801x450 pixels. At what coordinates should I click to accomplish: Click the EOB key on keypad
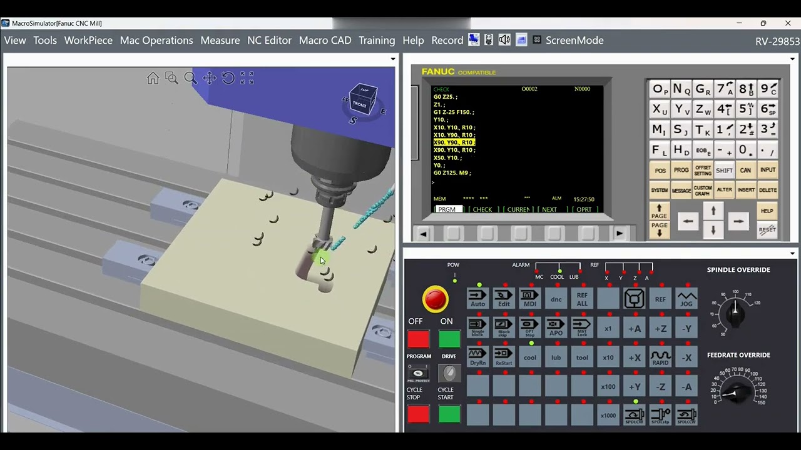click(x=703, y=150)
